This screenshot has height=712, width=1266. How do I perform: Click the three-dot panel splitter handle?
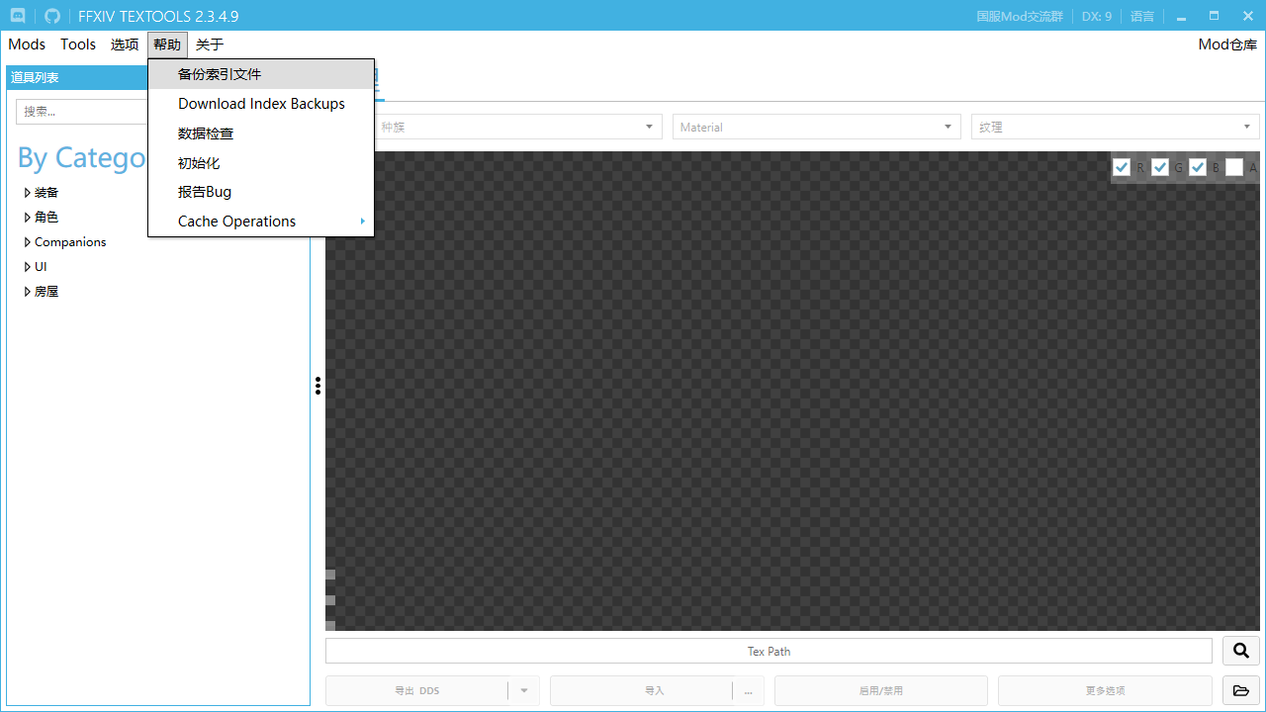pyautogui.click(x=317, y=386)
